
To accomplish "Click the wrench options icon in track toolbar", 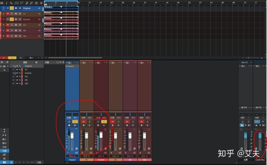I will [11, 3].
